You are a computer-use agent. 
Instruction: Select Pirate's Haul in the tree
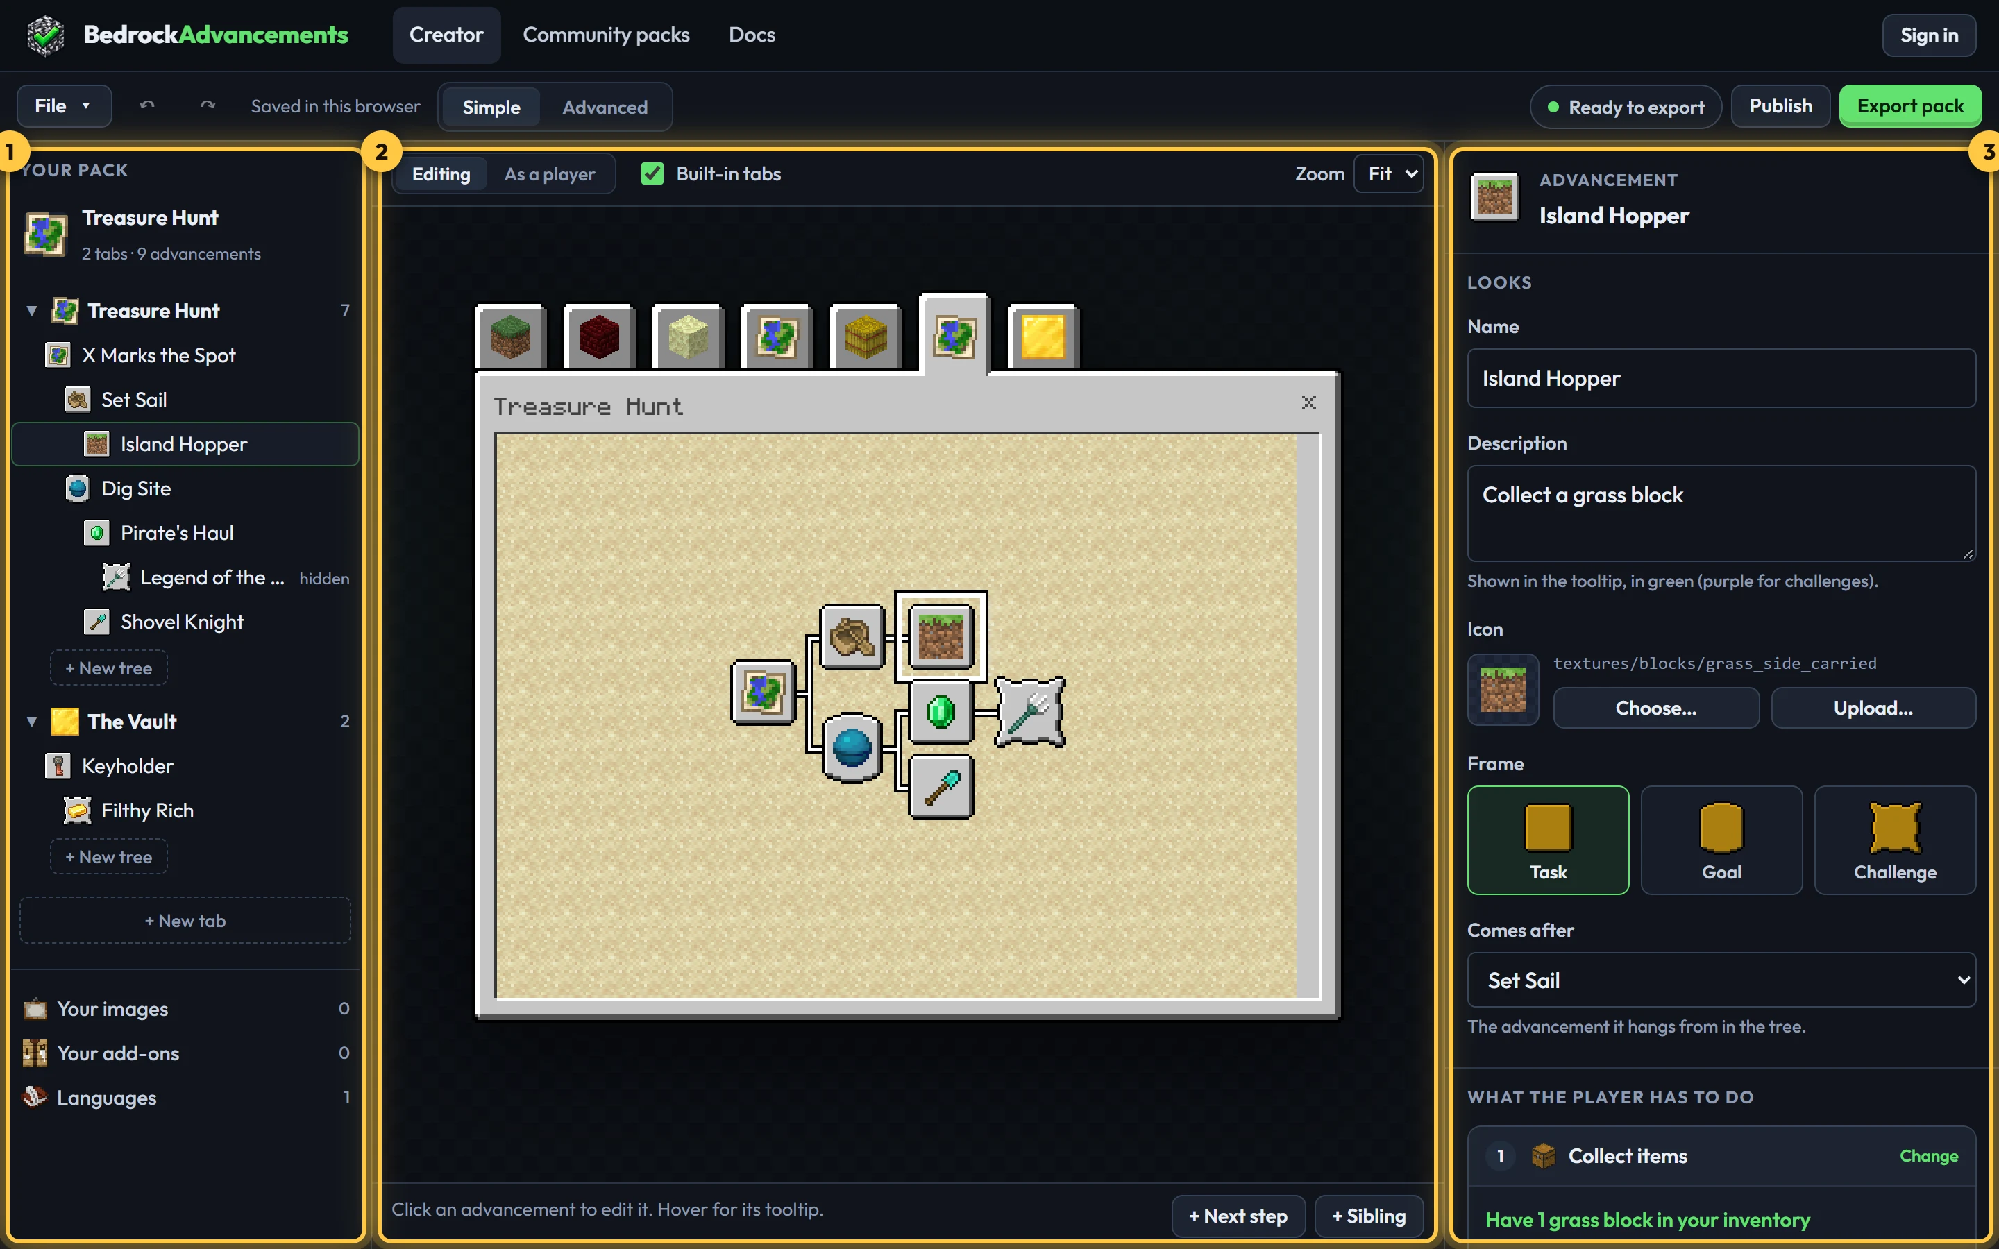click(x=185, y=533)
